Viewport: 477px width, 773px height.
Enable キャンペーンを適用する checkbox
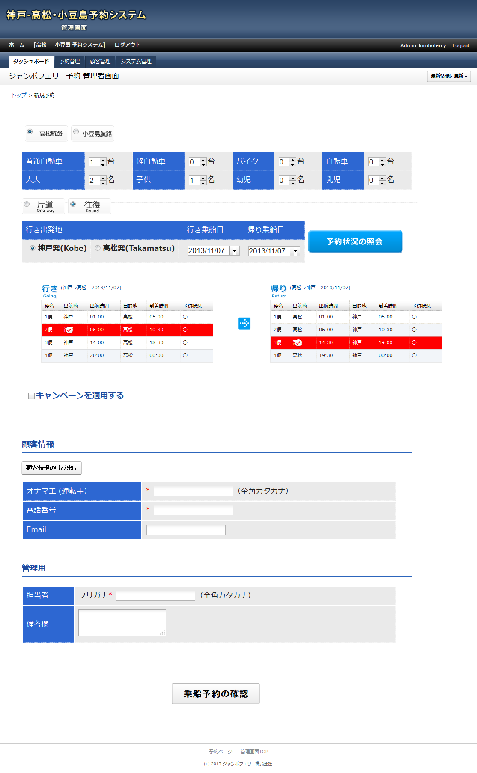click(x=31, y=396)
